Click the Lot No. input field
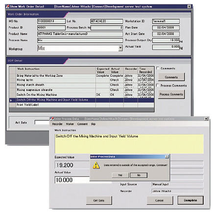This screenshot has width=214, height=220. coord(107,21)
